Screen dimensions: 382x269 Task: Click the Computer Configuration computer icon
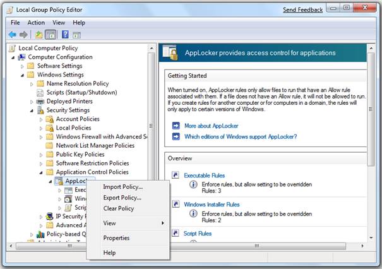(21, 57)
